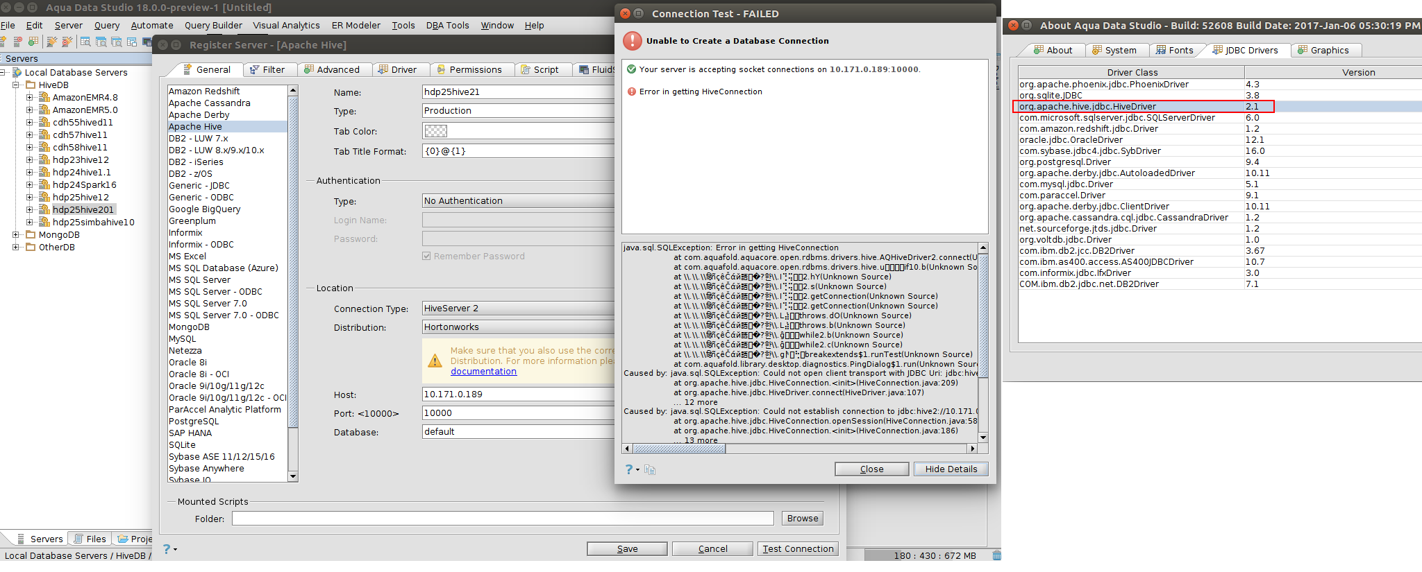The image size is (1422, 572).
Task: Expand the cdh55hived11 server node
Action: (30, 122)
